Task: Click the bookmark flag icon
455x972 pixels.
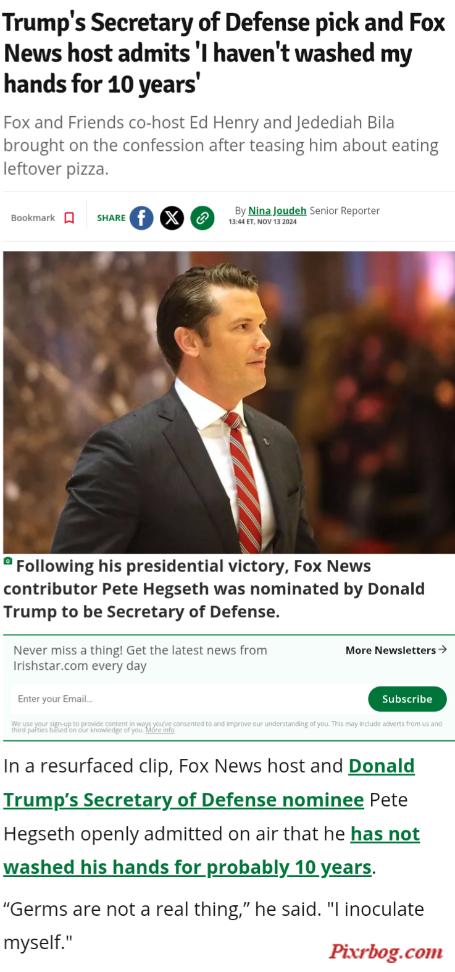Action: point(69,218)
